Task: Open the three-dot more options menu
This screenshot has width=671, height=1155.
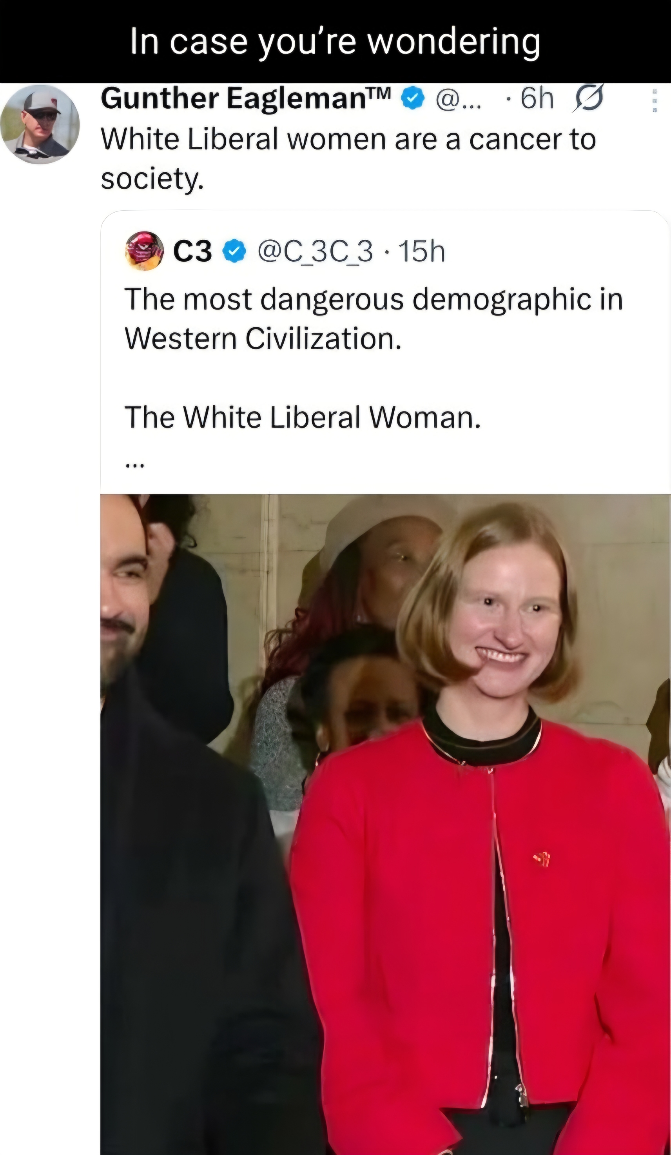Action: pyautogui.click(x=655, y=100)
